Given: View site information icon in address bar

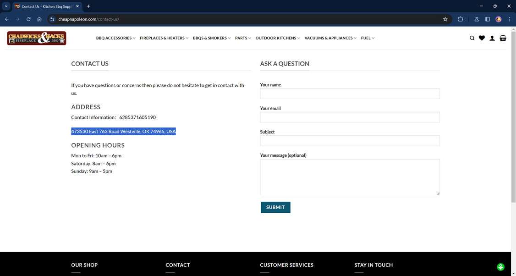Looking at the screenshot, I should click(x=52, y=19).
